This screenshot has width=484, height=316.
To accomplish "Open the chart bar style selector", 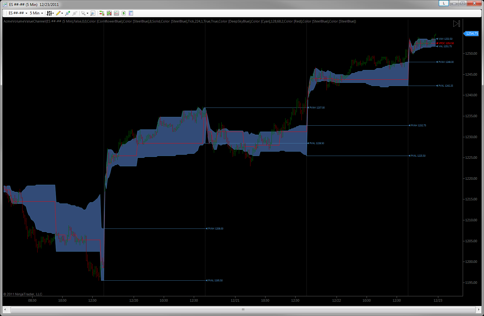I will point(50,13).
